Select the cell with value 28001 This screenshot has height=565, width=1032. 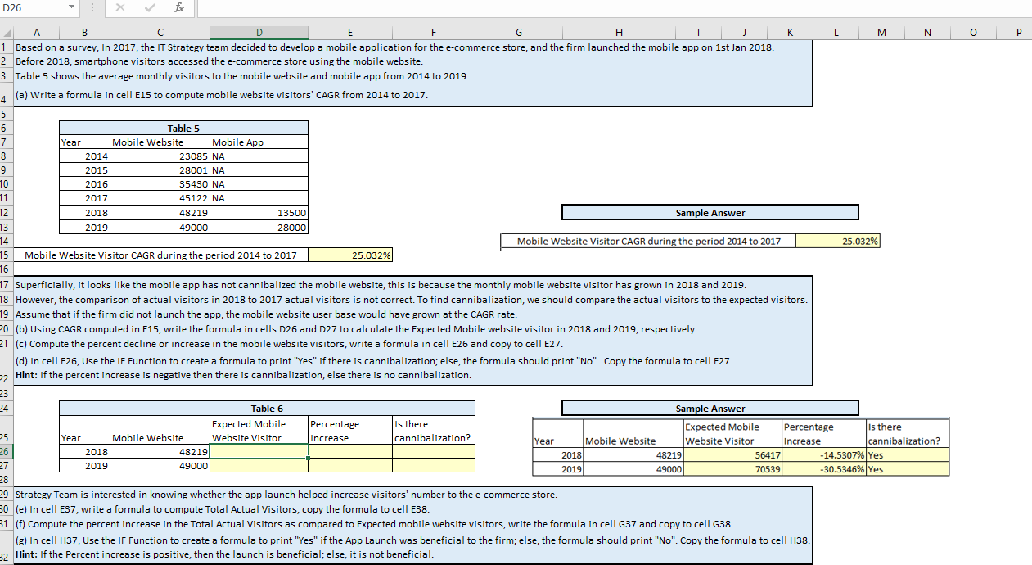pos(160,169)
